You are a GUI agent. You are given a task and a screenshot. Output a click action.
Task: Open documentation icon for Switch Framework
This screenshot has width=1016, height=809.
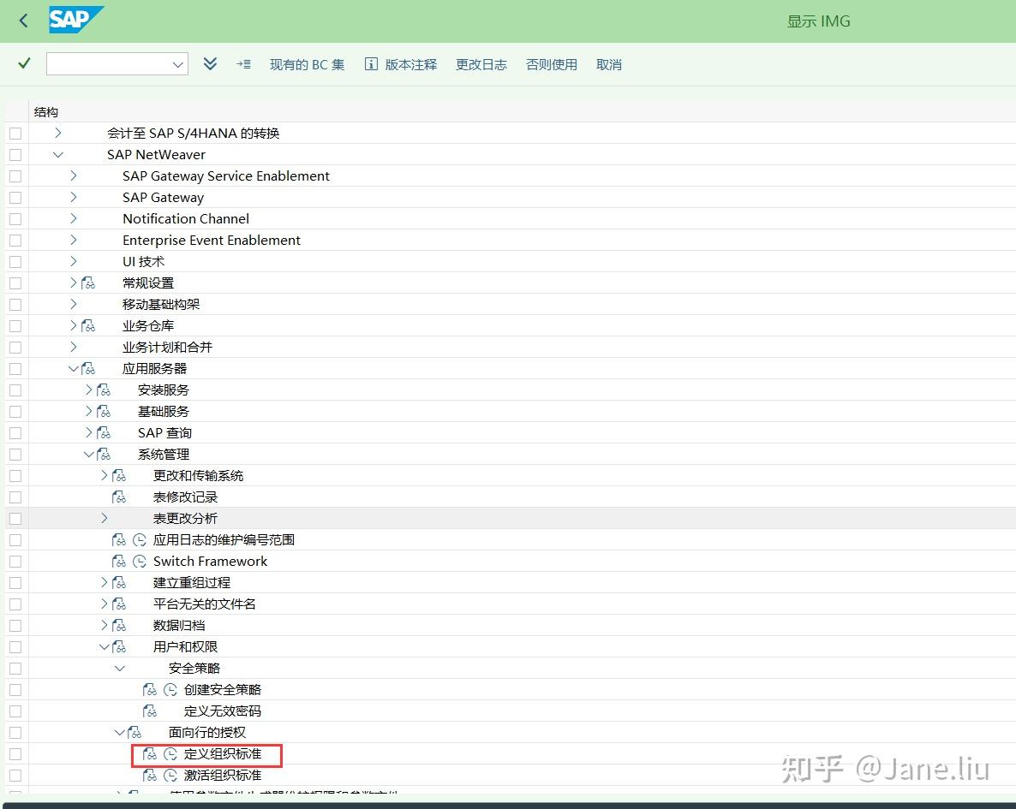pyautogui.click(x=119, y=561)
